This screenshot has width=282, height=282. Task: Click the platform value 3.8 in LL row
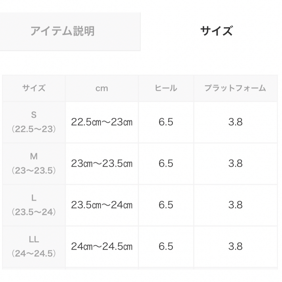click(x=236, y=246)
